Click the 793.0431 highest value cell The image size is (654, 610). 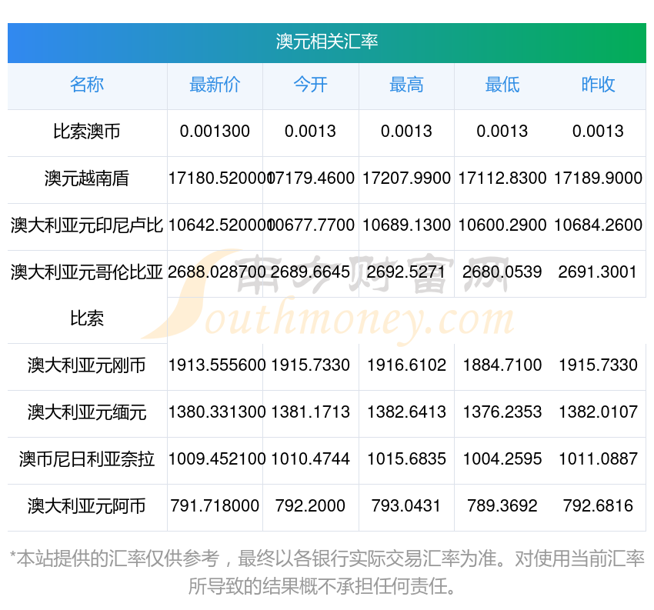tap(406, 506)
